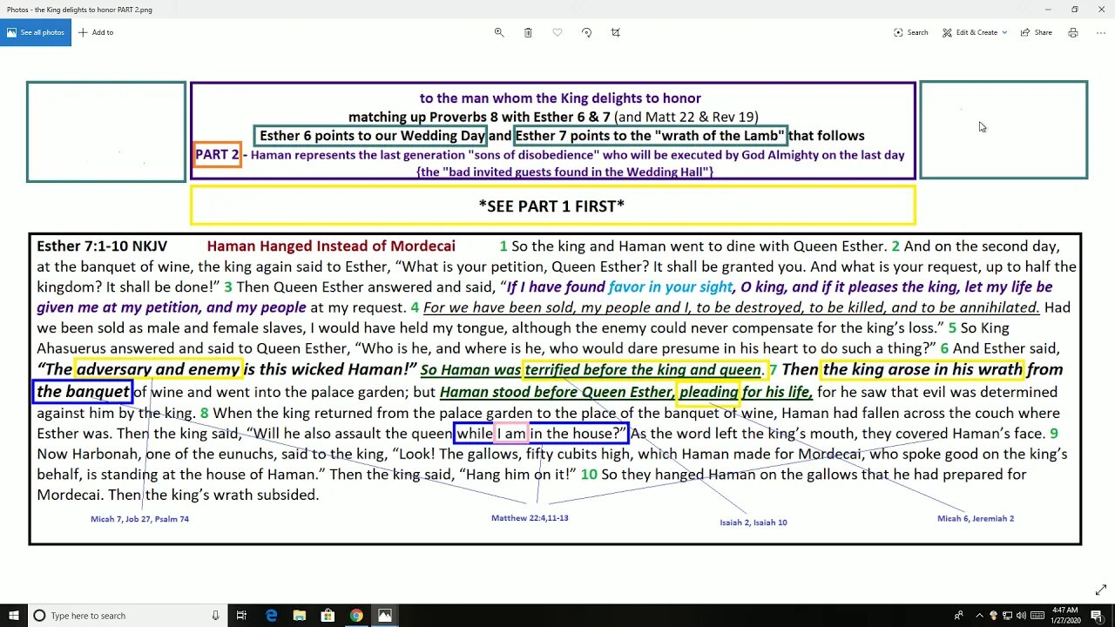
Task: Print the photo using the printer icon
Action: [x=1073, y=32]
